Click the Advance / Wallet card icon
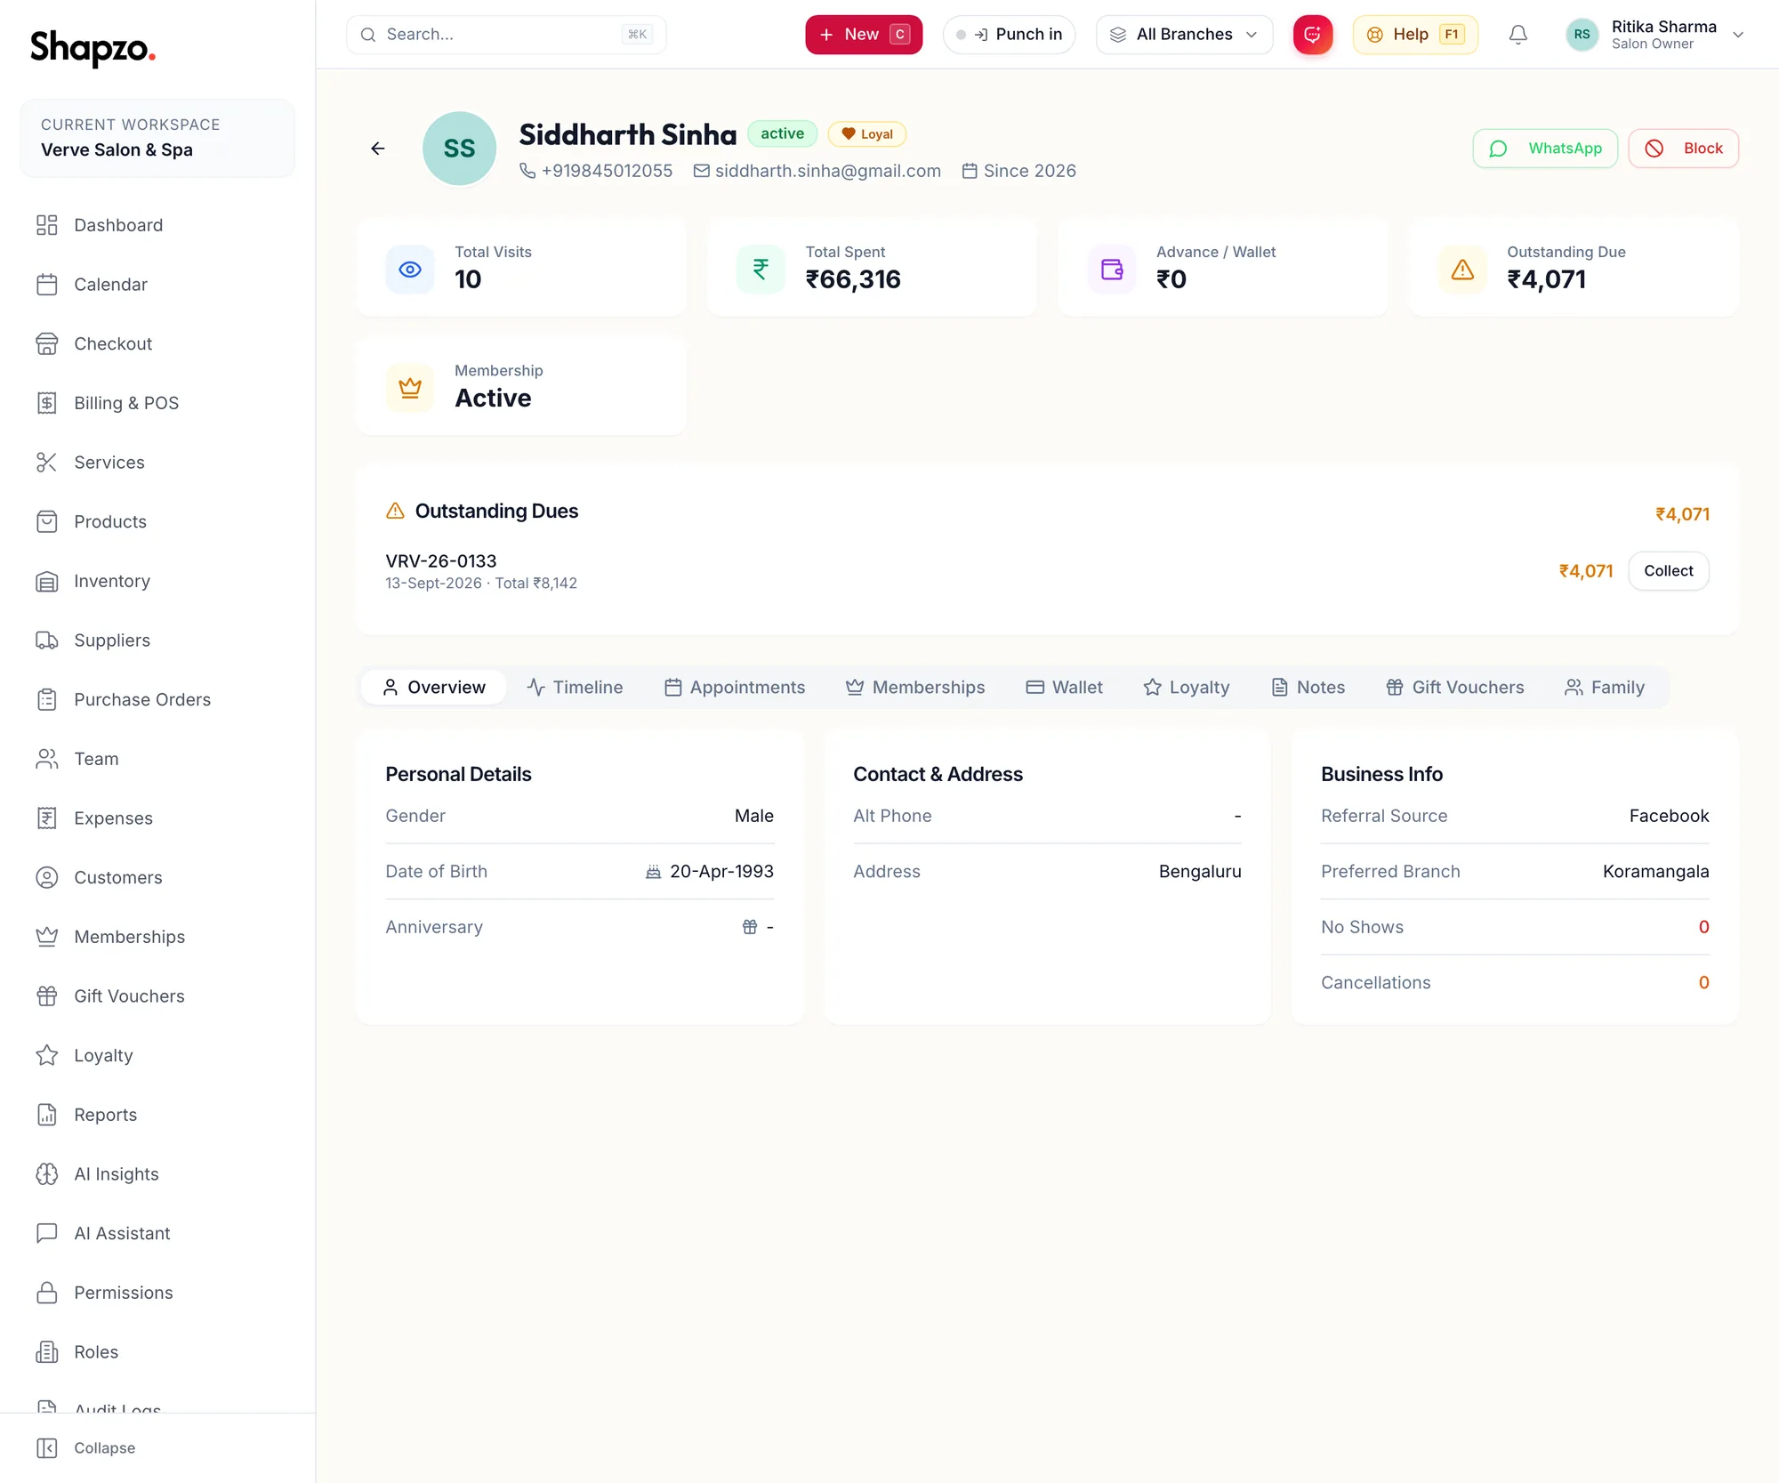 (1112, 270)
